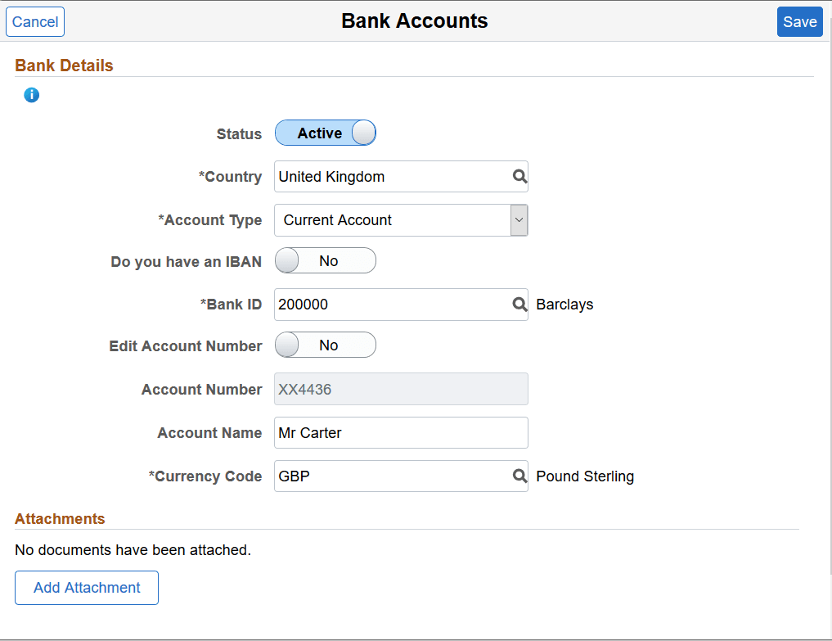832x641 pixels.
Task: Select the Currency Code field showing GBP
Action: [393, 476]
